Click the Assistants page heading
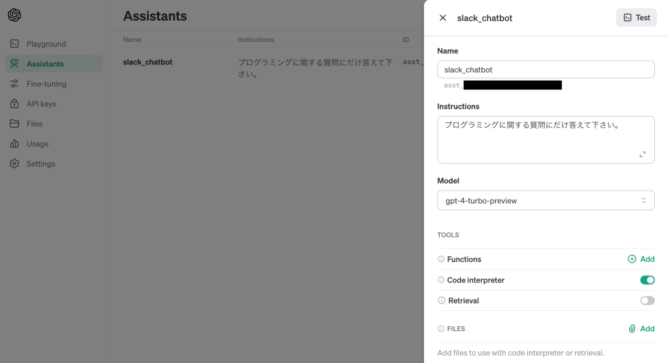 tap(155, 16)
